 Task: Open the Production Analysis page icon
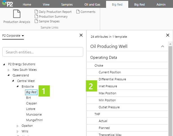click(x=17, y=15)
